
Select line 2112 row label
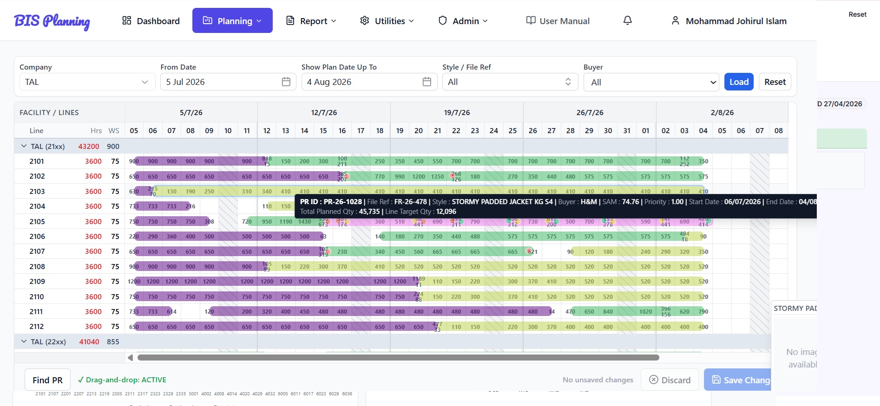[x=37, y=326]
